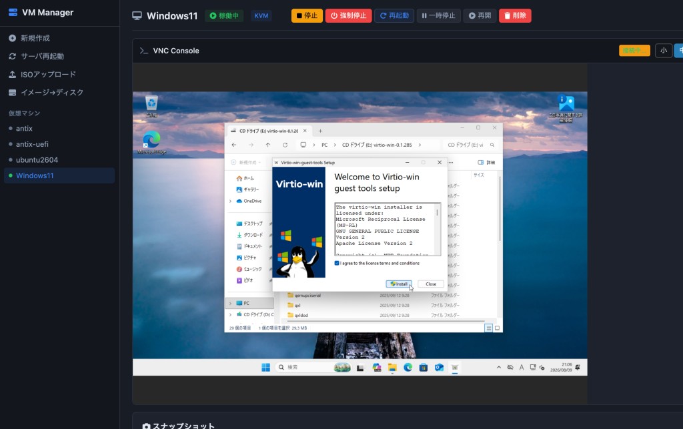Click the taskbar 検索 search box

point(313,368)
